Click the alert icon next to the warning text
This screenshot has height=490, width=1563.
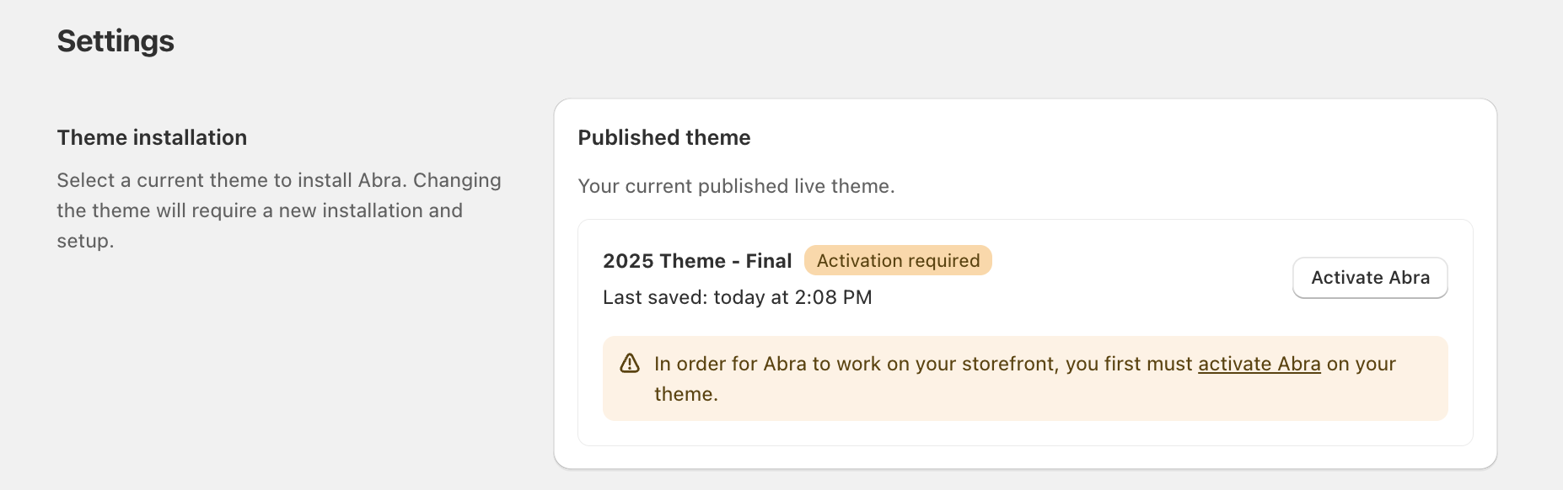pyautogui.click(x=628, y=362)
